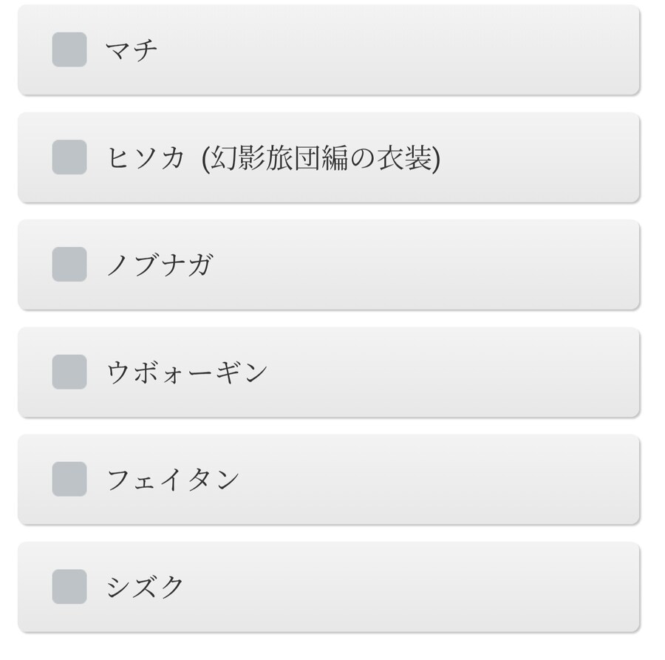Click the フェイタン label text

click(x=173, y=480)
